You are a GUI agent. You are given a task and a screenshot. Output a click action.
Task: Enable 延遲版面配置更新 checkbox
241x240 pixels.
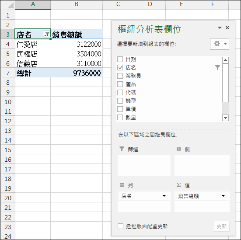point(120,226)
